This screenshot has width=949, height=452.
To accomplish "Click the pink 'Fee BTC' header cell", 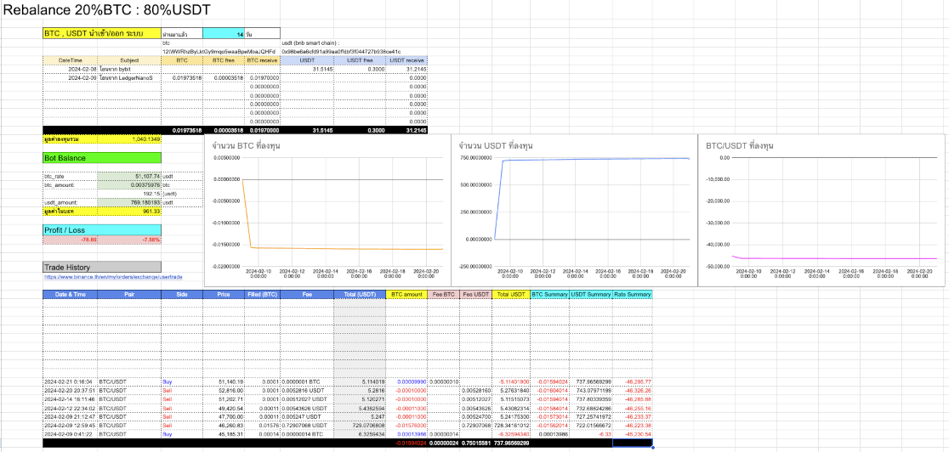I will pos(444,294).
